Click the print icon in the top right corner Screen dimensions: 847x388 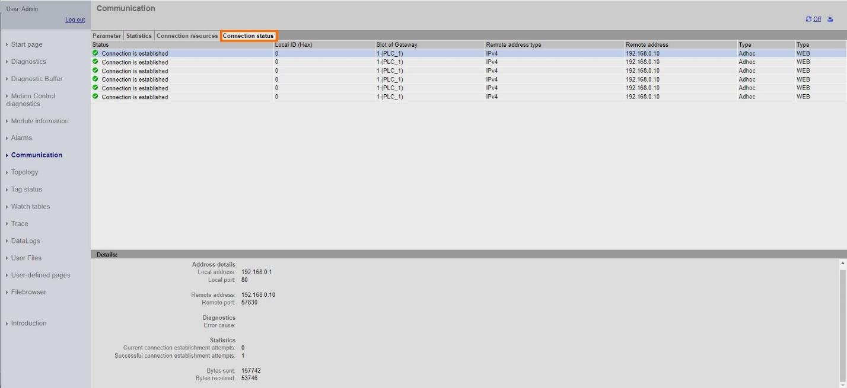[829, 18]
